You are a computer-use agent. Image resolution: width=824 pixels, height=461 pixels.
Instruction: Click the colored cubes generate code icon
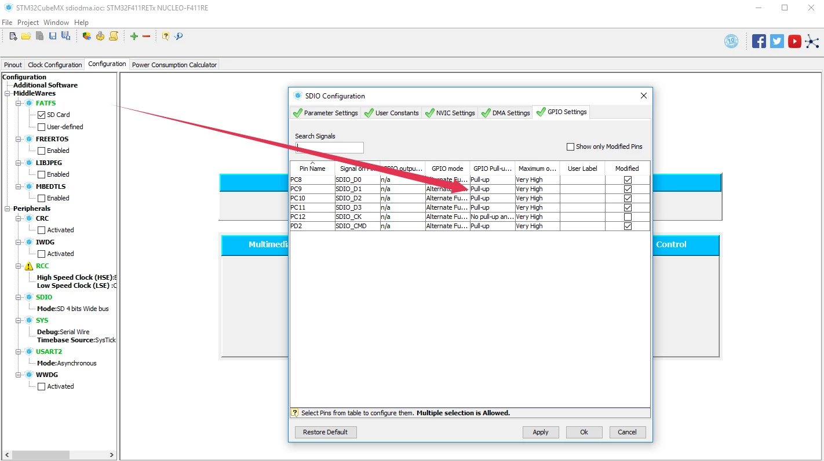87,36
